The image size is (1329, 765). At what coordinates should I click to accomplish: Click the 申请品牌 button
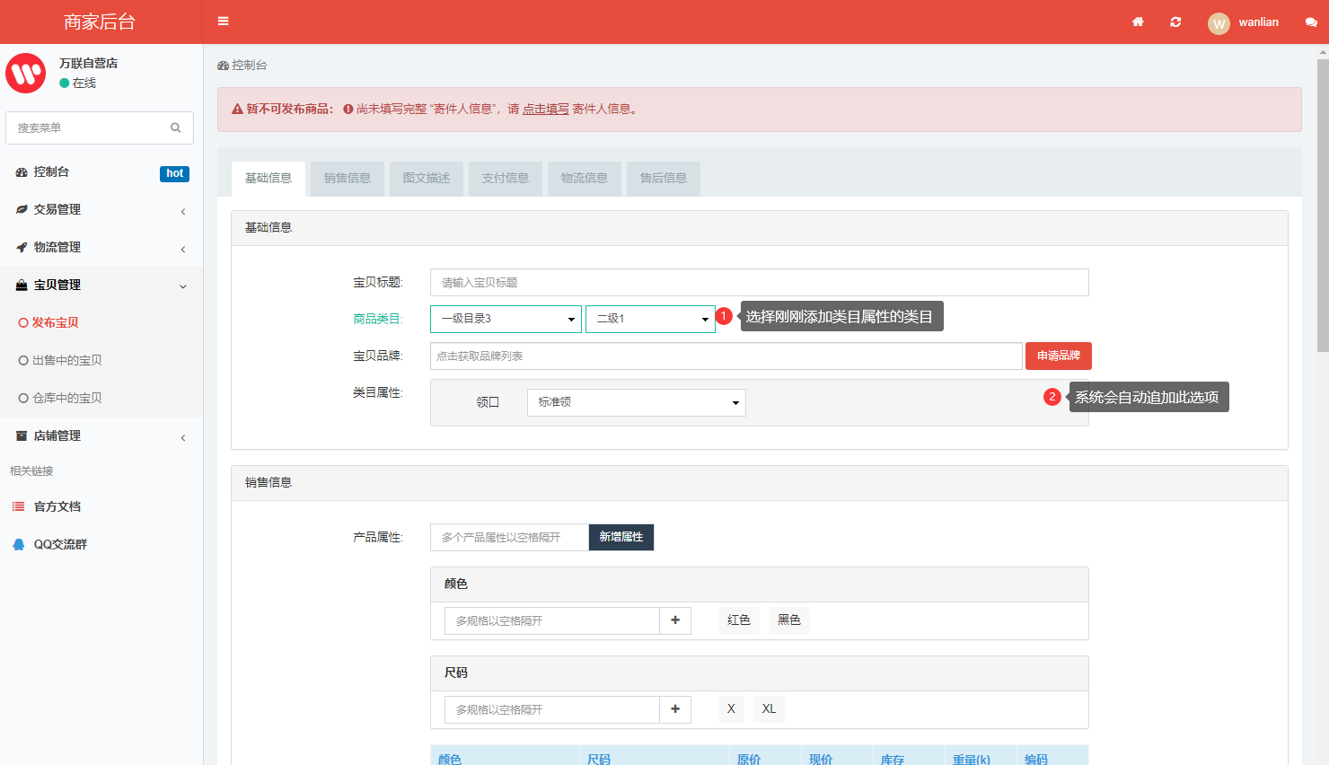pos(1058,356)
